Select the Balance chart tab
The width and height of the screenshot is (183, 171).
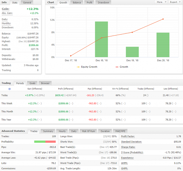point(77,3)
